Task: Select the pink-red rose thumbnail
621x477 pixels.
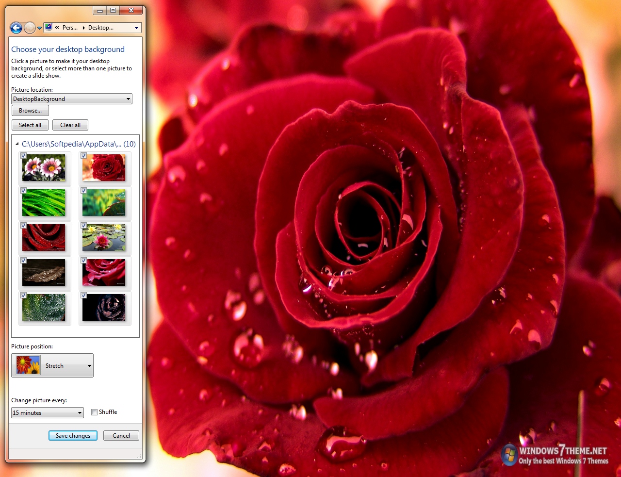Action: 104,273
